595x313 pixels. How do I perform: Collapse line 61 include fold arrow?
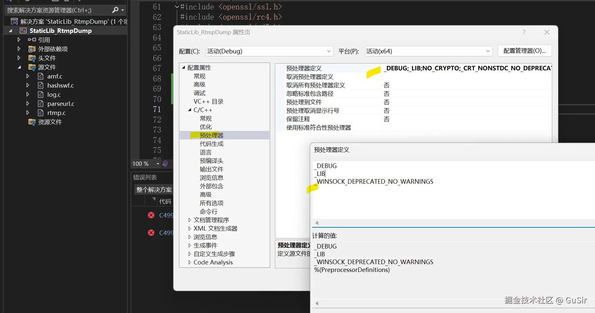click(x=177, y=7)
